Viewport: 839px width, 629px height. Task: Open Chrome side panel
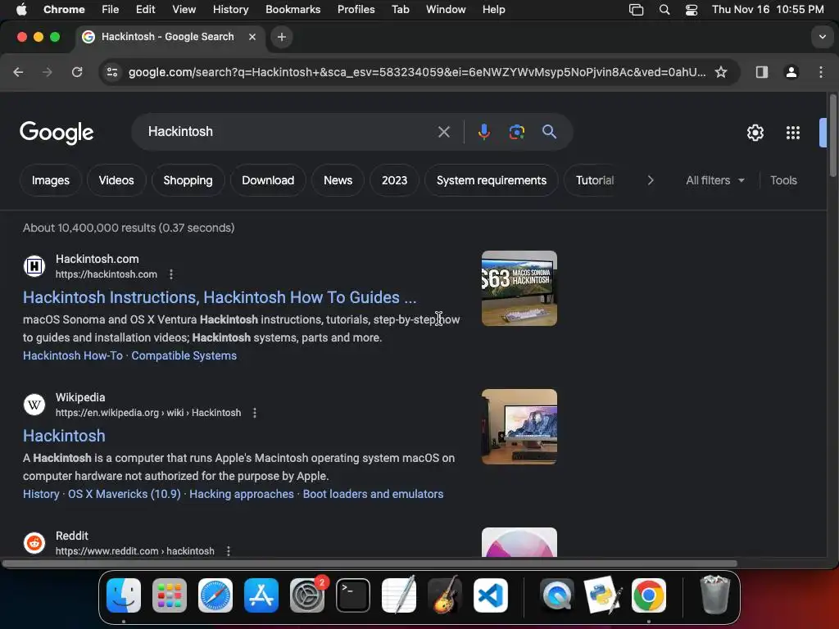pos(761,72)
